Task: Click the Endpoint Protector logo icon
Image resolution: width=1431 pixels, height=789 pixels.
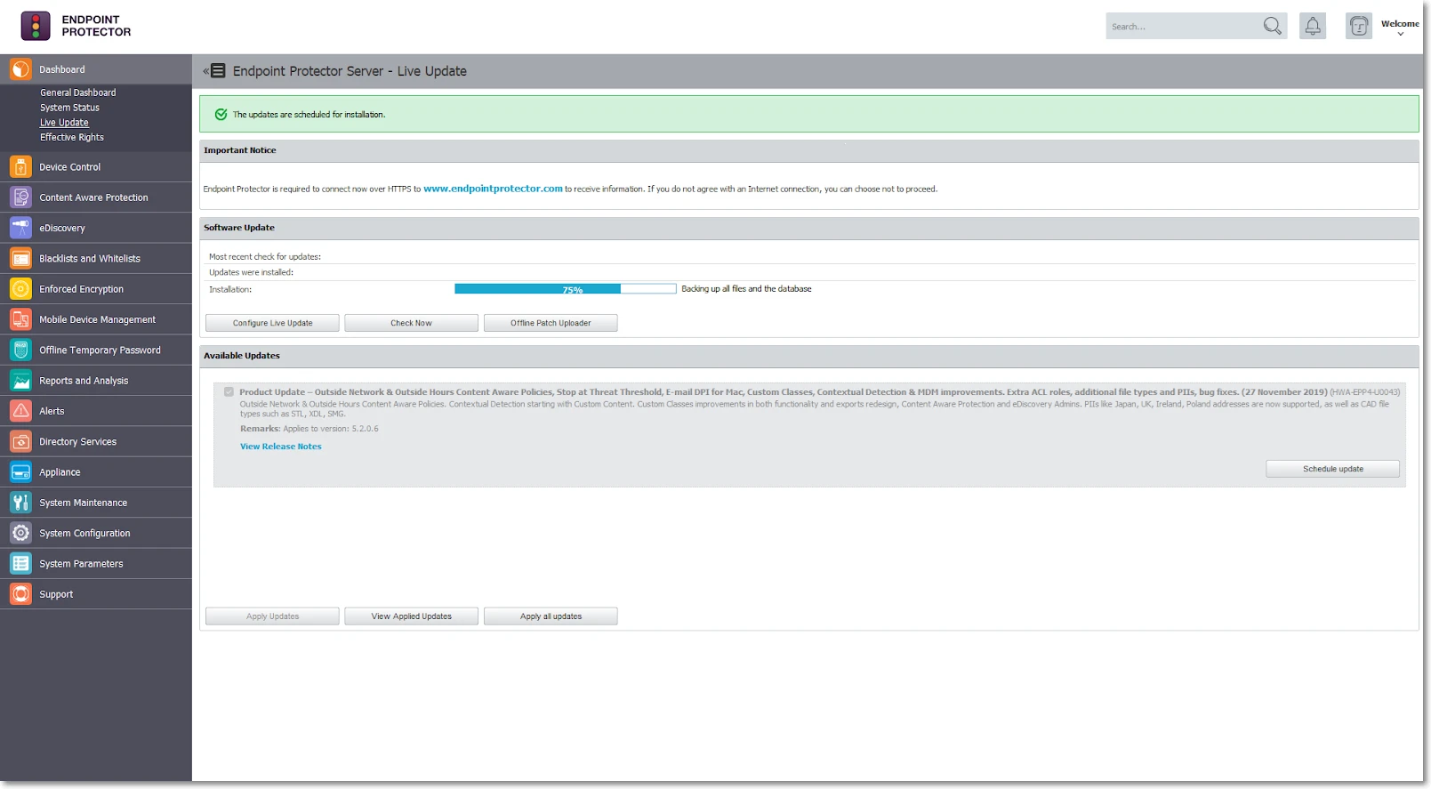Action: [x=36, y=26]
